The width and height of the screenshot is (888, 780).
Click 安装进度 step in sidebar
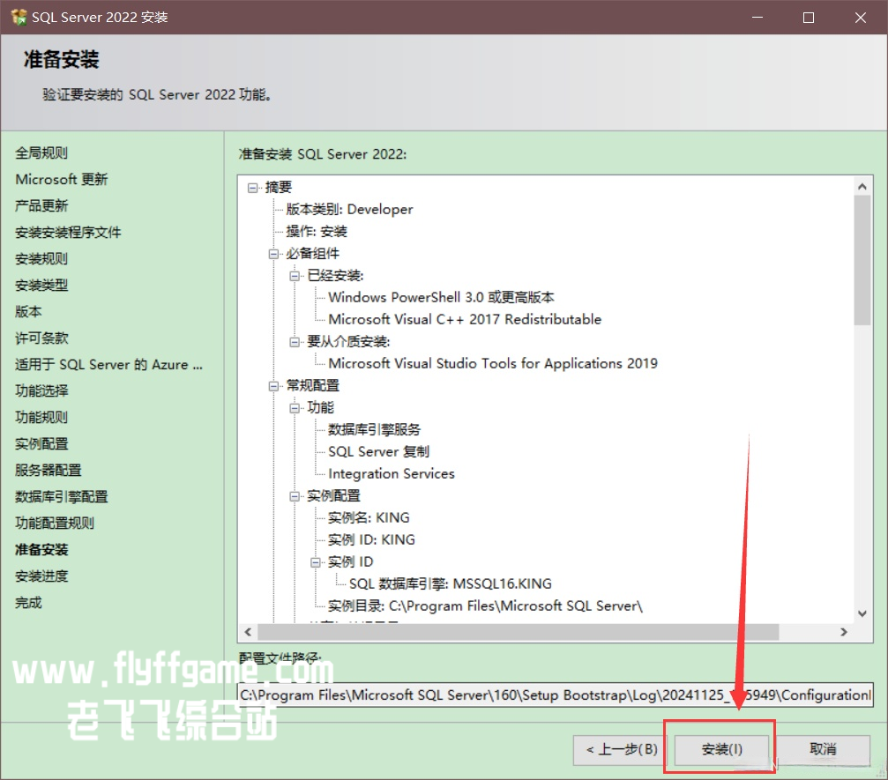[x=41, y=576]
